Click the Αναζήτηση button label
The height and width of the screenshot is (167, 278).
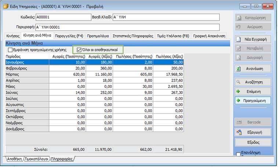click(254, 82)
